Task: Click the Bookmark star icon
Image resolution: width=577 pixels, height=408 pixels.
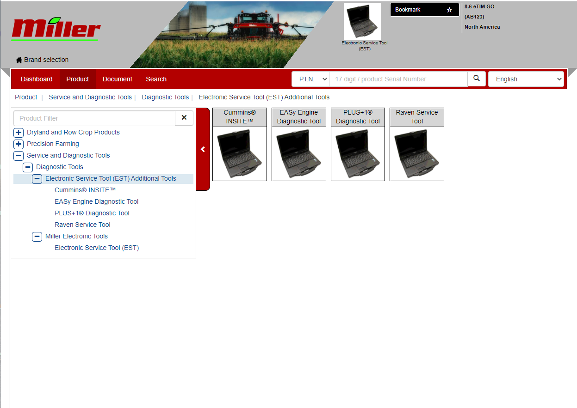Action: point(449,10)
